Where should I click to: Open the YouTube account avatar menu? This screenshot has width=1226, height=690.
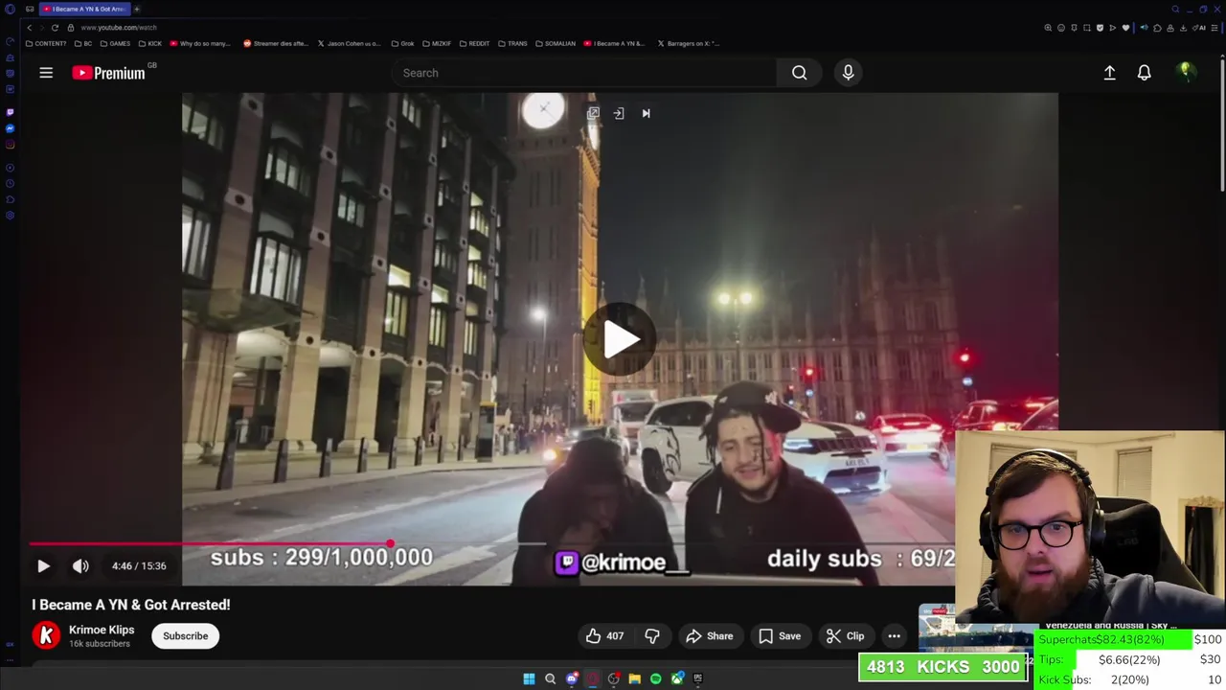pyautogui.click(x=1185, y=72)
